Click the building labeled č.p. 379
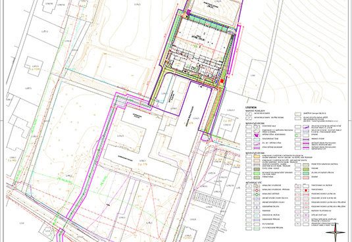The height and width of the screenshot is (242, 352). (x=189, y=123)
